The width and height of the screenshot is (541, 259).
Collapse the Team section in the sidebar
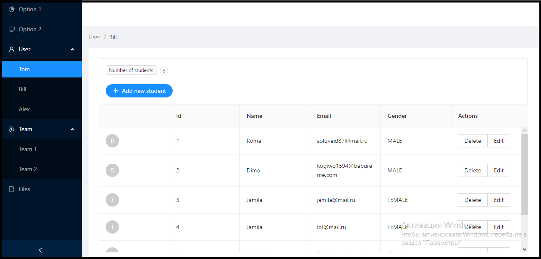click(x=72, y=129)
